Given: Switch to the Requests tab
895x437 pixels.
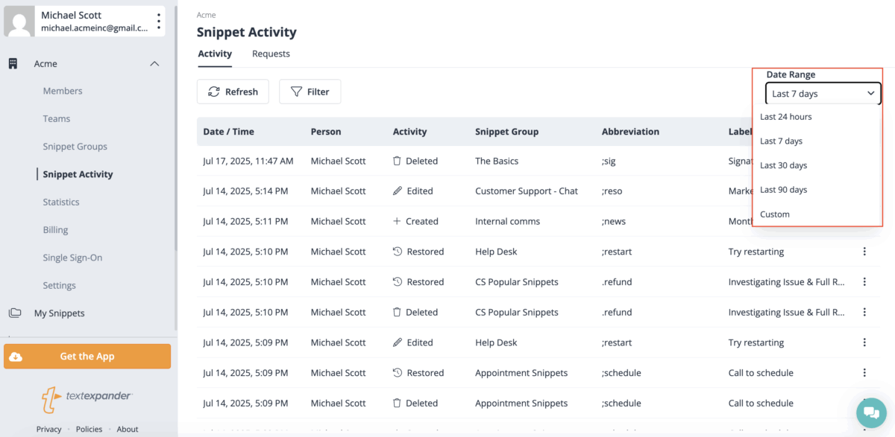Looking at the screenshot, I should tap(271, 54).
